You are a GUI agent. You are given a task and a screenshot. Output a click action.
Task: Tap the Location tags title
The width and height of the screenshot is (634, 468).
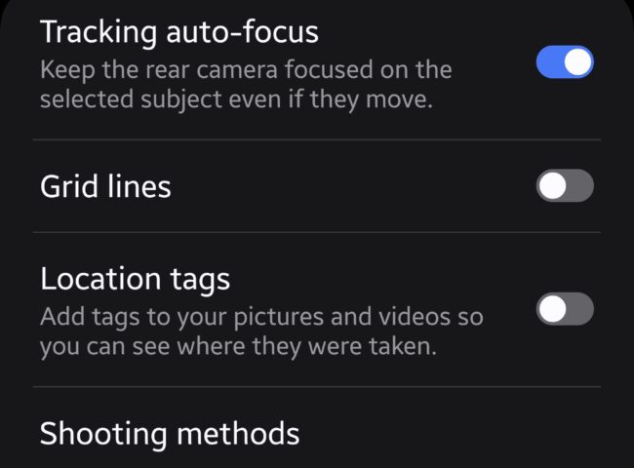(135, 279)
